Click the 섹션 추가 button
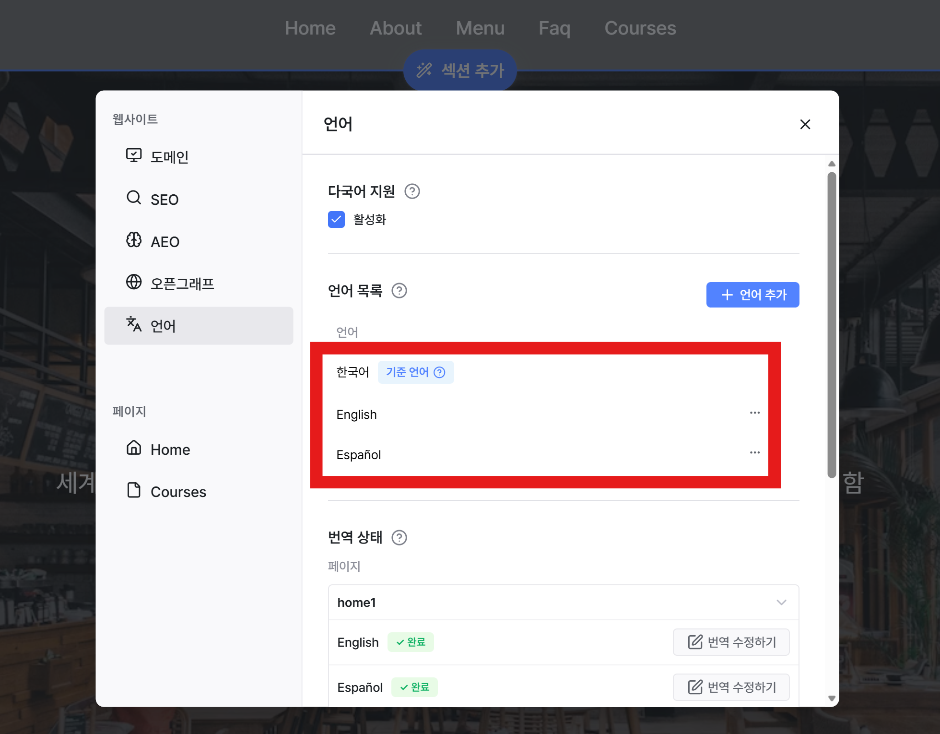 coord(460,71)
